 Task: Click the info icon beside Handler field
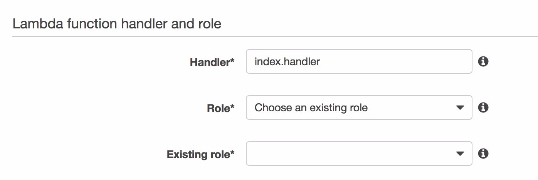tap(483, 61)
